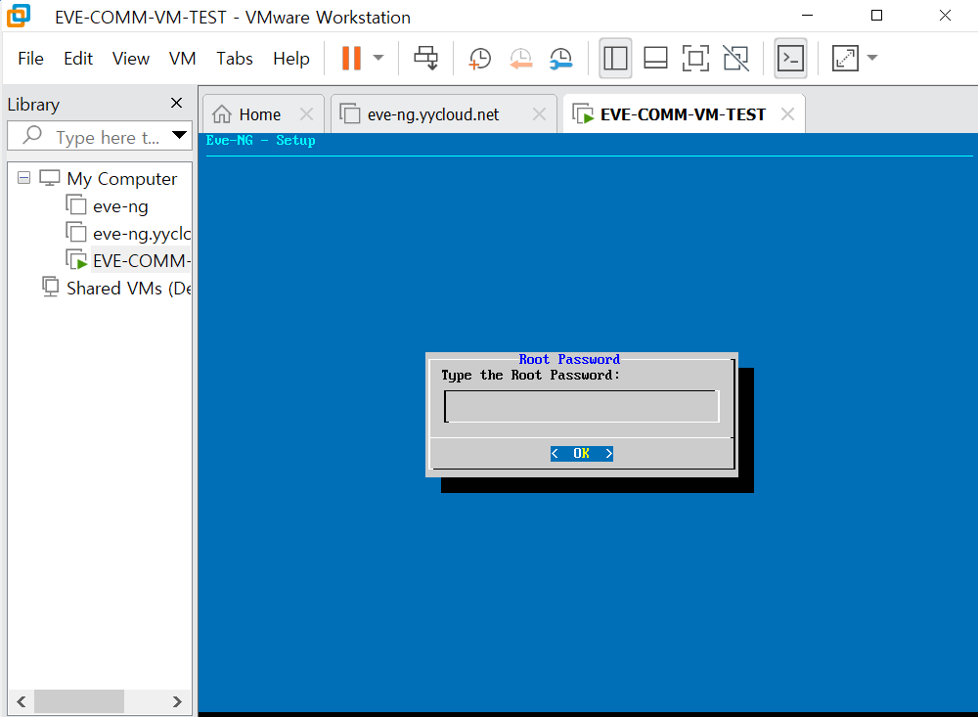This screenshot has width=978, height=717.
Task: Switch to Unity mode icon
Action: [736, 58]
